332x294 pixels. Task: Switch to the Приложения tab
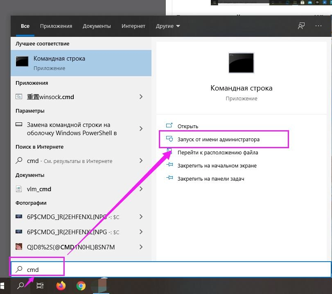(56, 26)
